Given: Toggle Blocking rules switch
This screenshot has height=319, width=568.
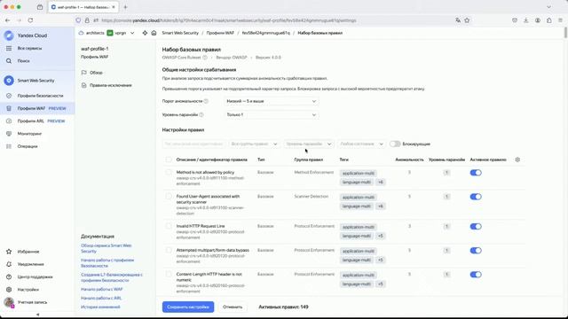Looking at the screenshot, I should (395, 144).
